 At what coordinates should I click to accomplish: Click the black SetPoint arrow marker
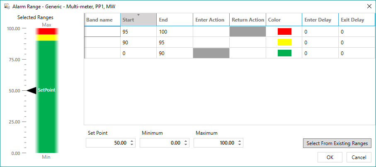click(x=32, y=90)
